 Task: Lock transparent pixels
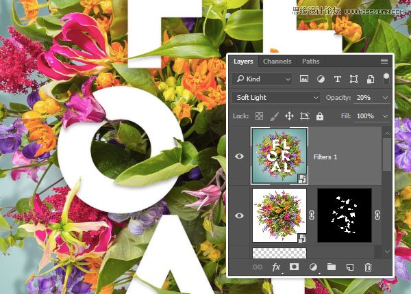tap(259, 116)
